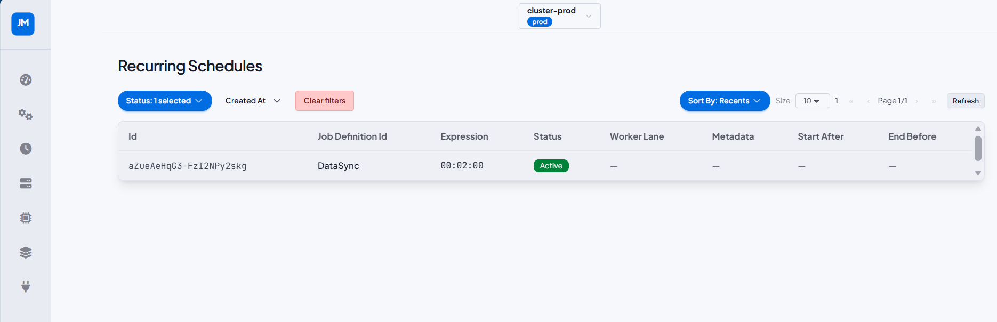The height and width of the screenshot is (322, 997).
Task: Click the table vertical scrollbar thumb
Action: point(978,148)
